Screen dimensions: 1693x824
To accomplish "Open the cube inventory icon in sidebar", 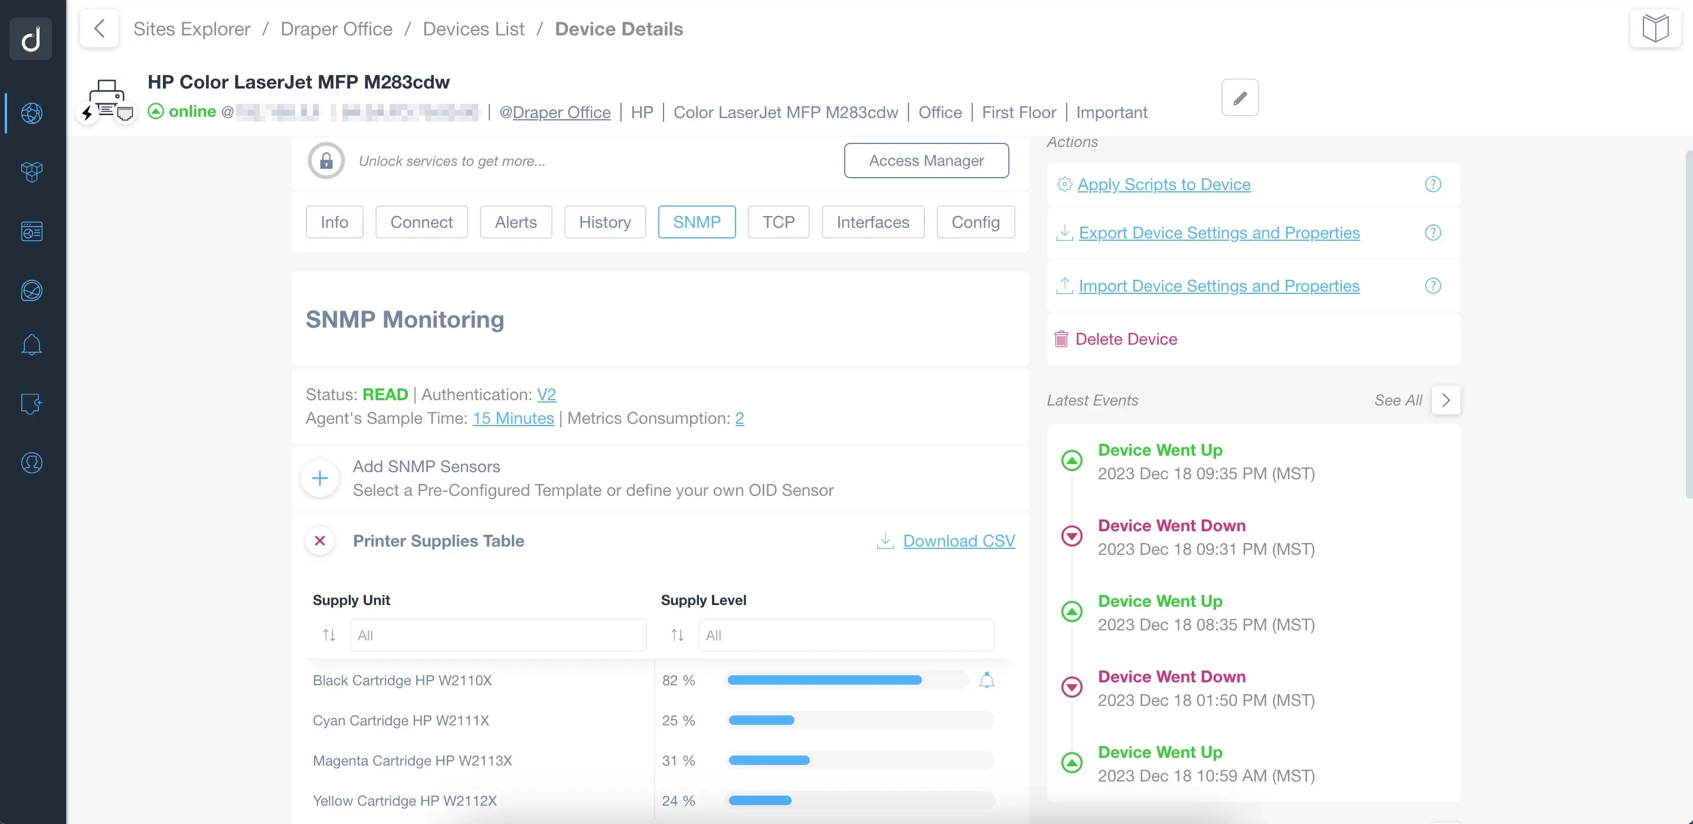I will point(31,172).
